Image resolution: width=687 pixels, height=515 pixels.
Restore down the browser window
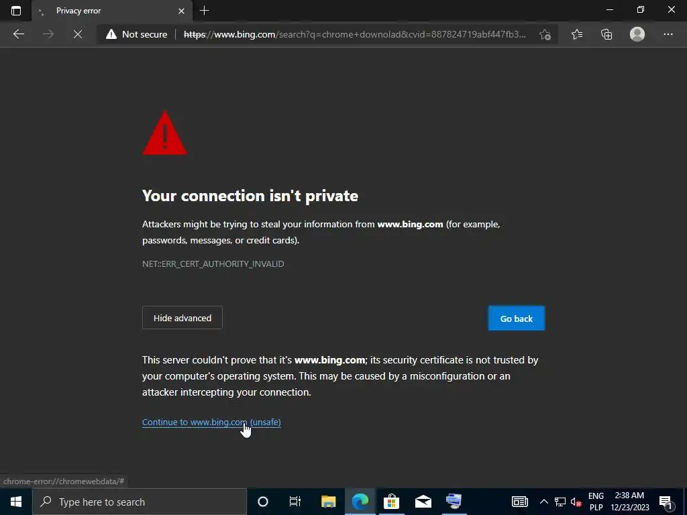pos(641,9)
